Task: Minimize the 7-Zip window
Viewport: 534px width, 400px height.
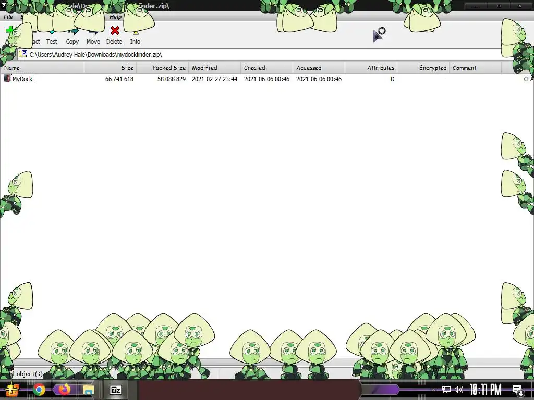Action: coord(476,6)
